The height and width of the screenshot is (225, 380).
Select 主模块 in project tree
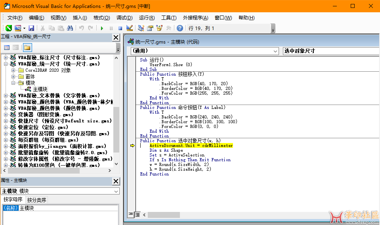click(40, 89)
